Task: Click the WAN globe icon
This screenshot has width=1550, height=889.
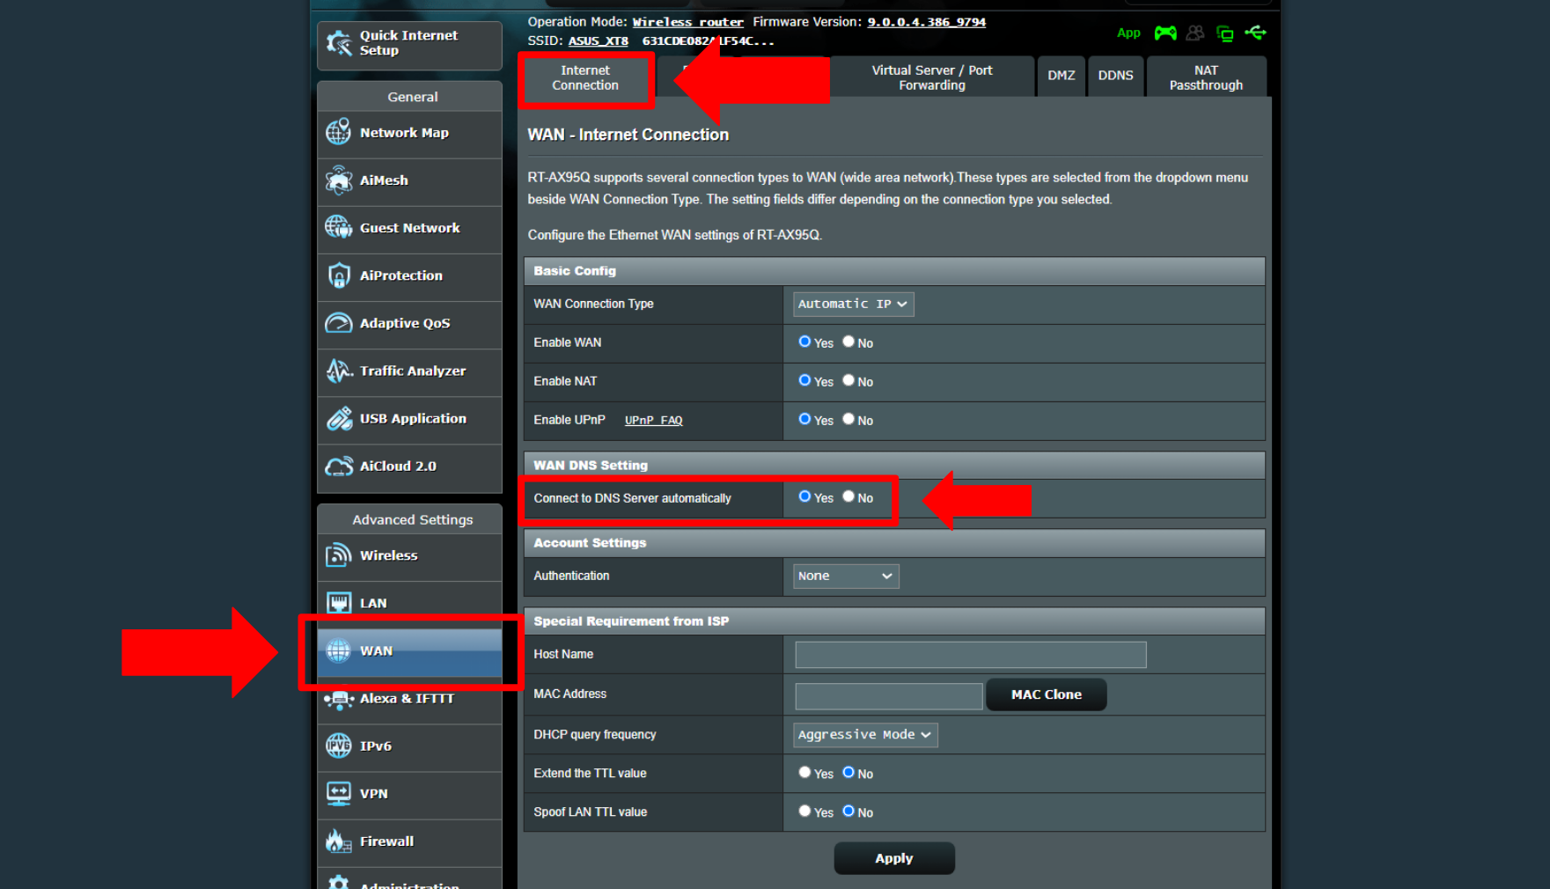Action: click(339, 650)
